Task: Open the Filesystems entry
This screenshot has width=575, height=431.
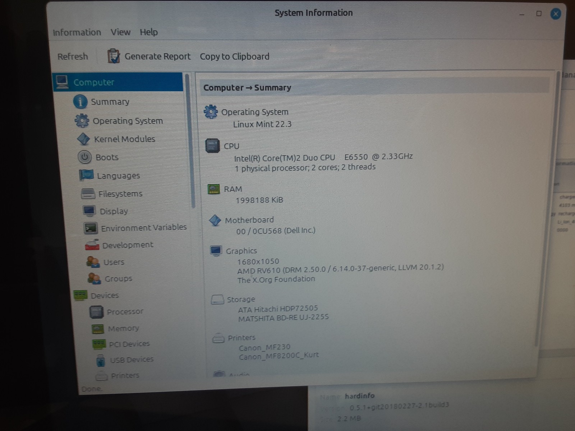Action: 120,194
